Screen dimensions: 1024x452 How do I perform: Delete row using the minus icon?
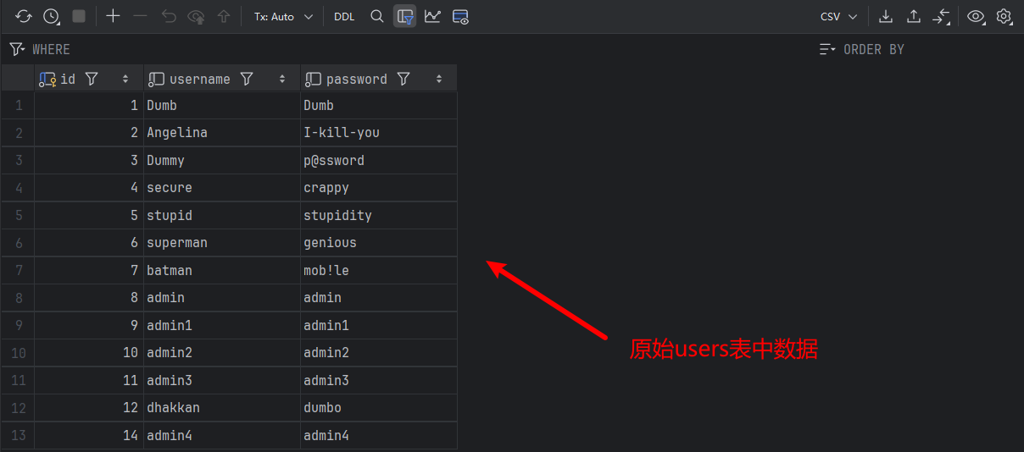click(x=141, y=16)
